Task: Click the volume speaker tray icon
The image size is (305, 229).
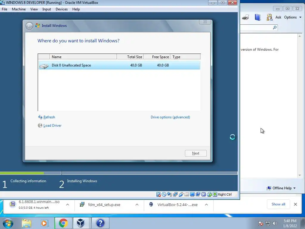Action: pyautogui.click(x=275, y=223)
